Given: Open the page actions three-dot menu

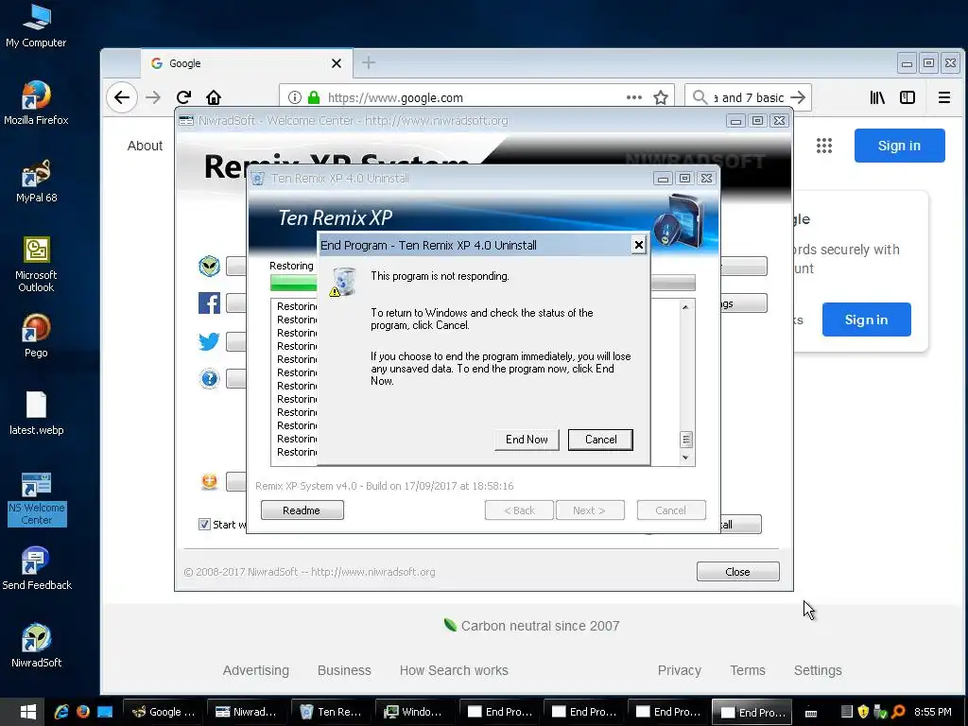Looking at the screenshot, I should pos(634,97).
